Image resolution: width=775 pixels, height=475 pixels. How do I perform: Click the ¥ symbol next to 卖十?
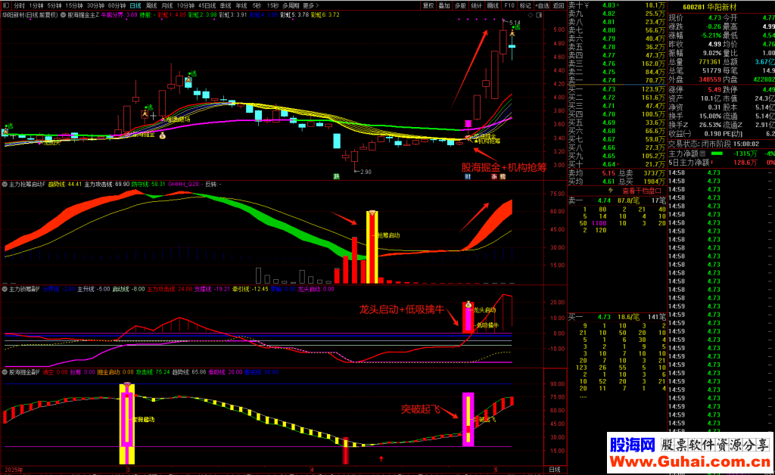click(587, 5)
